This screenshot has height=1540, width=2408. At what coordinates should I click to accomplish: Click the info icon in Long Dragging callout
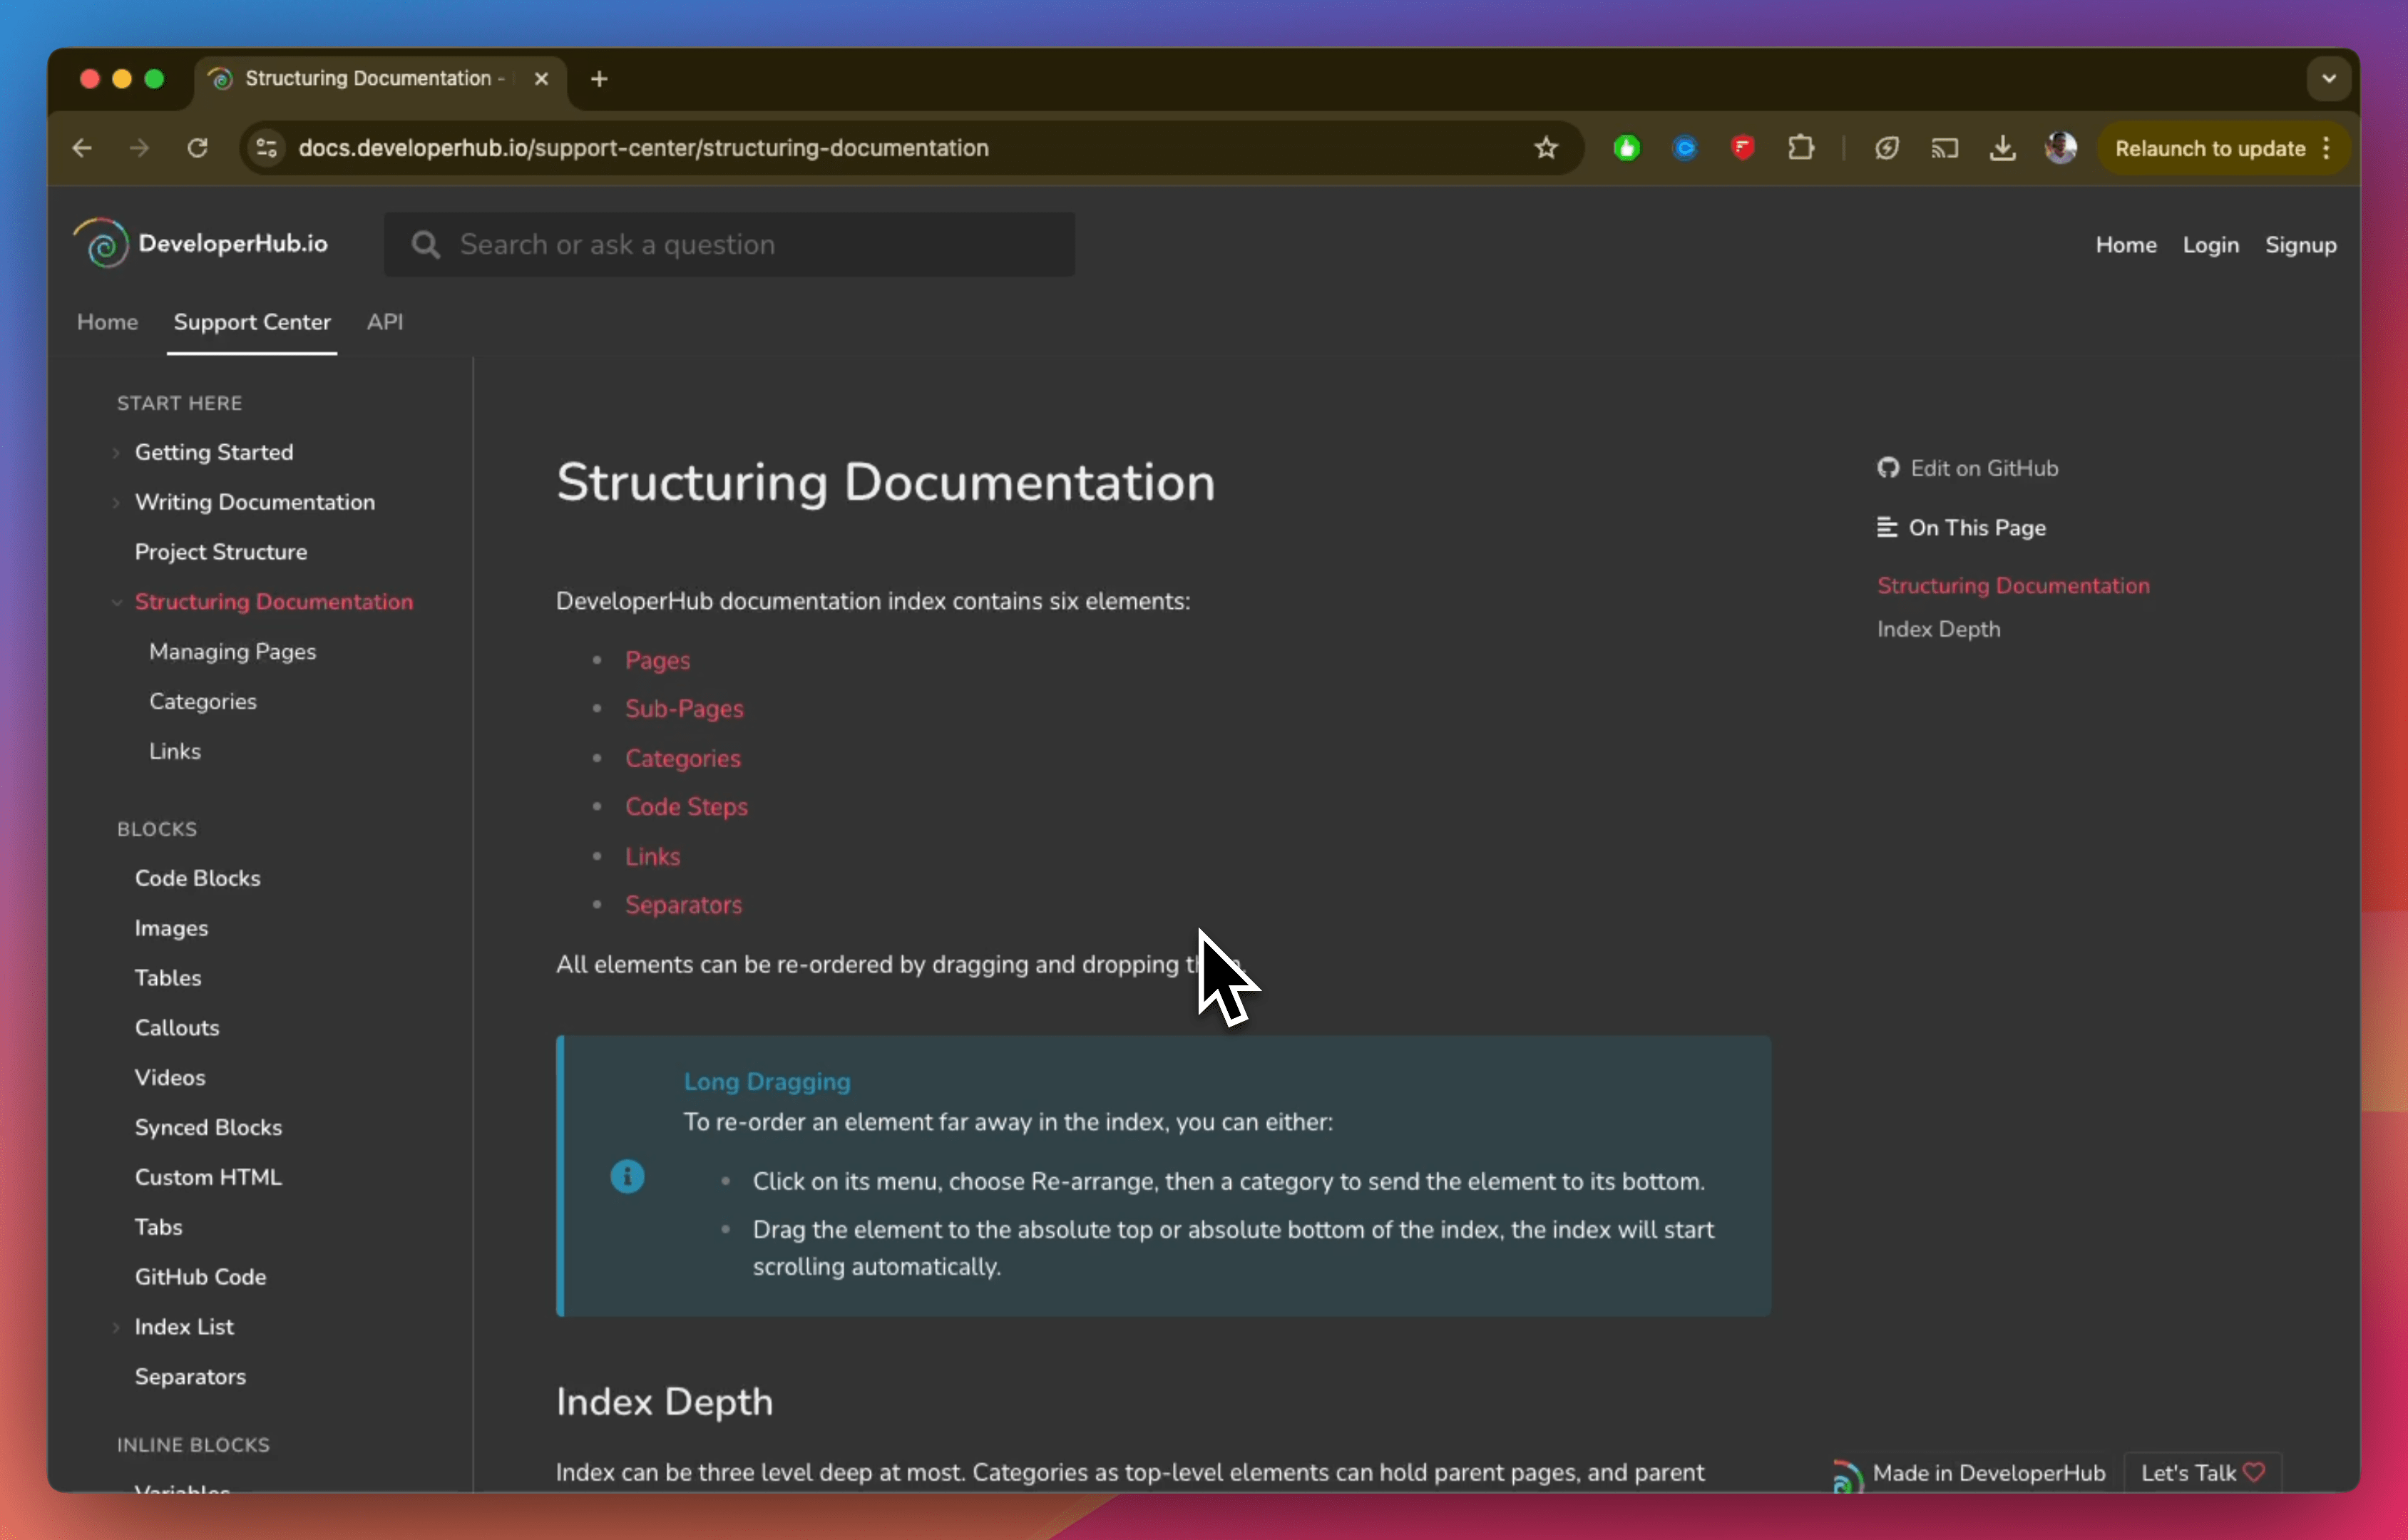[x=627, y=1176]
